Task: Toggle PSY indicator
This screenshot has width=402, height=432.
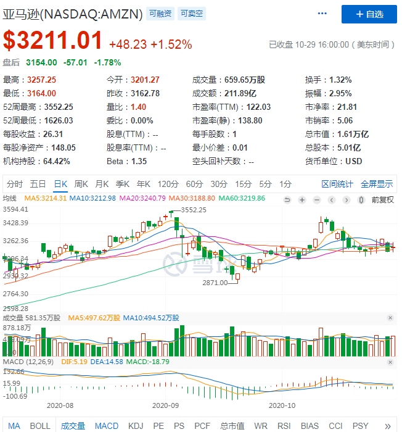Action: [360, 426]
